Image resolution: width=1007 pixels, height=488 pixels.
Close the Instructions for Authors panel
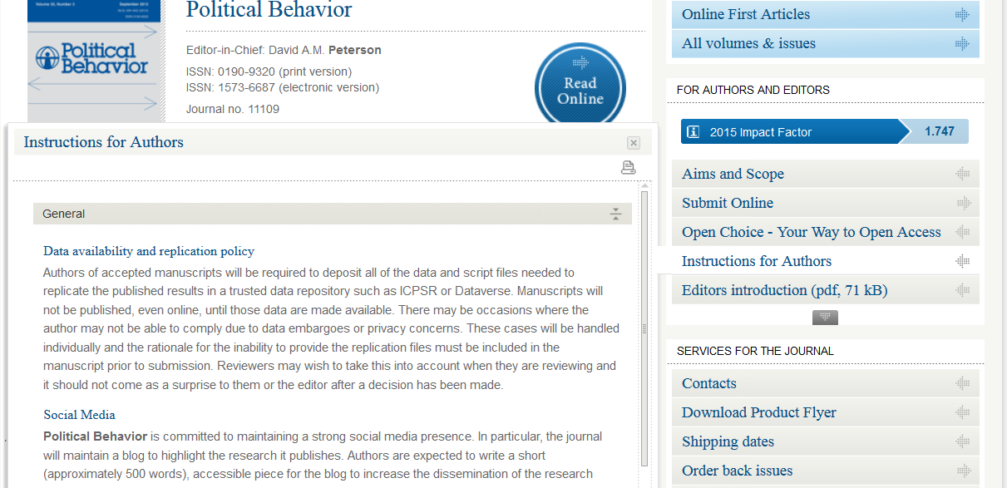coord(633,143)
